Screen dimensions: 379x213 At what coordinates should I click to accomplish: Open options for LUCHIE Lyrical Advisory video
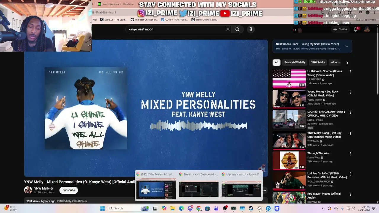click(x=350, y=112)
